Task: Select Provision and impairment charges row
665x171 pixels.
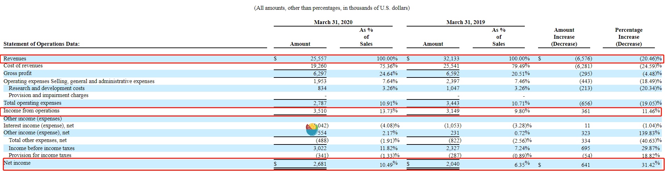Action: (49, 95)
